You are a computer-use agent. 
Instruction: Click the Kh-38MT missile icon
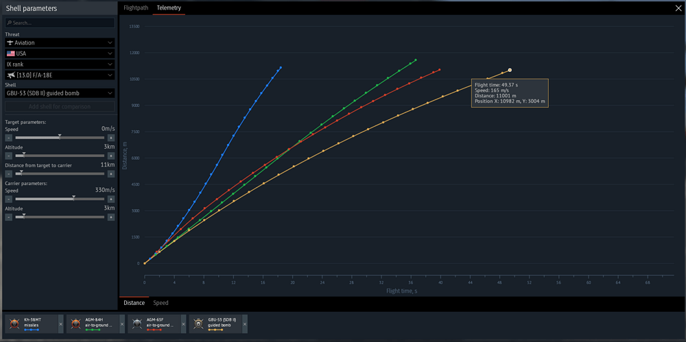15,324
